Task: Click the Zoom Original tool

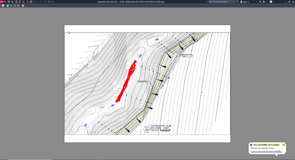Action: [18, 6]
